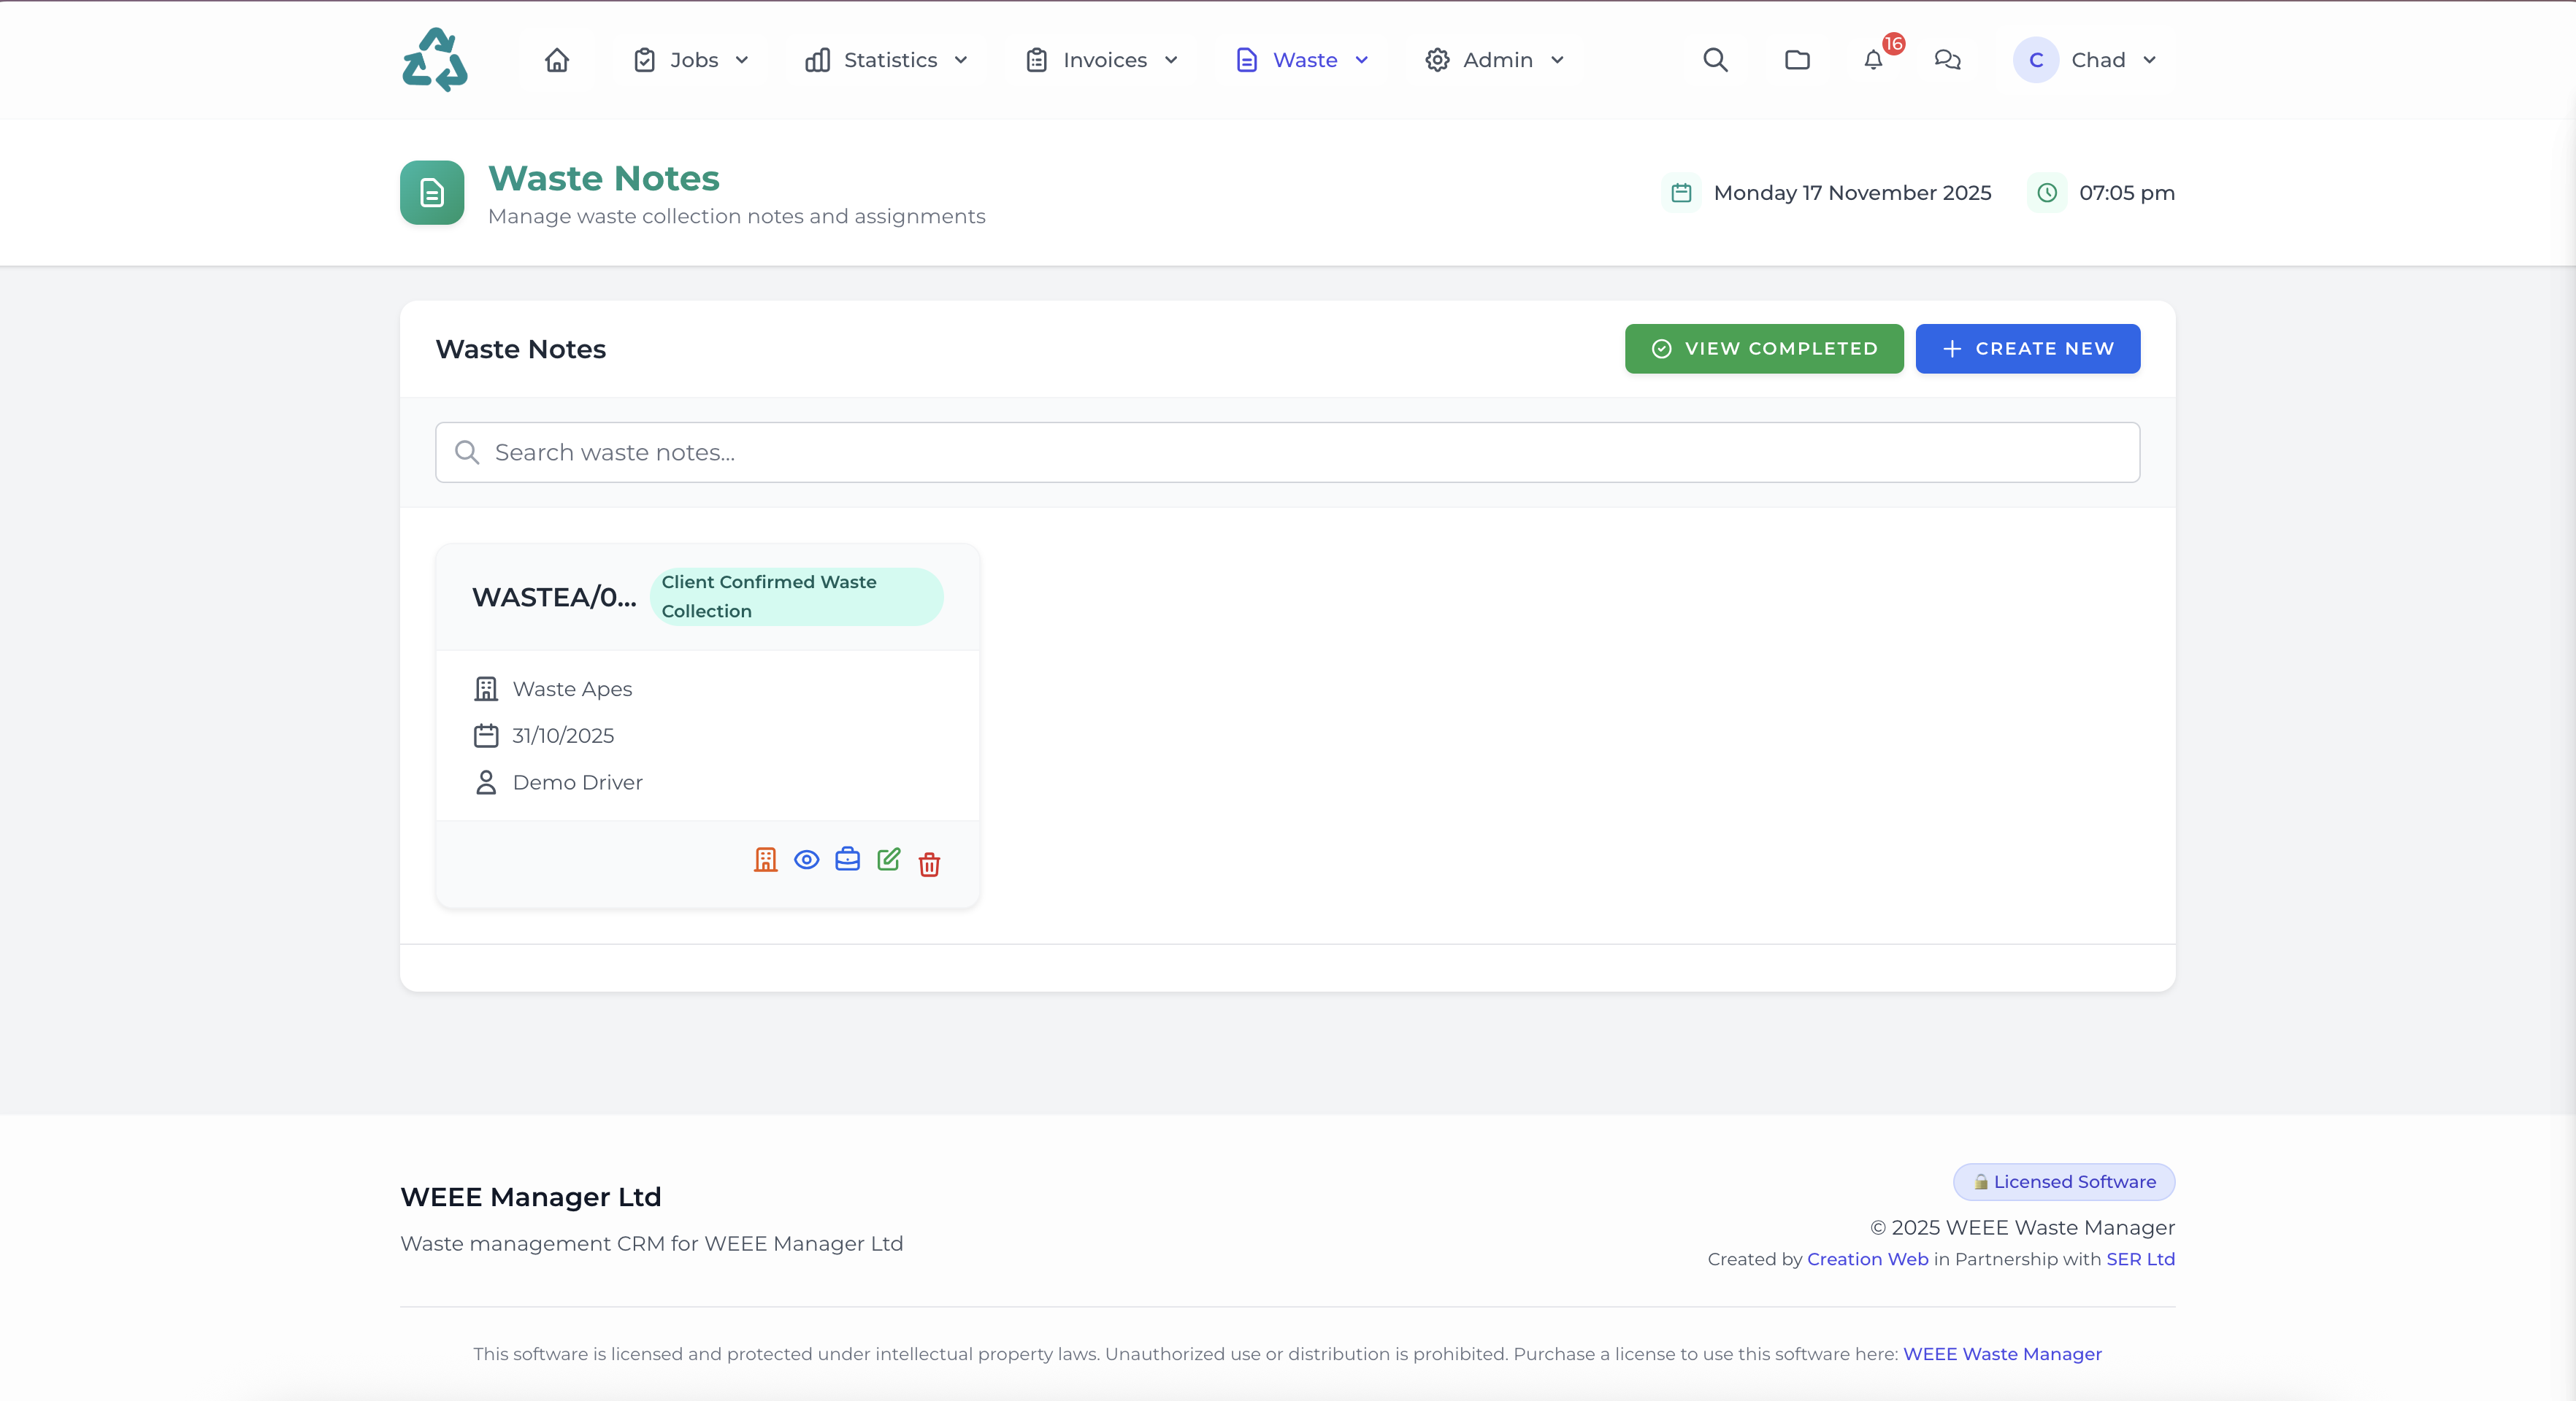This screenshot has height=1401, width=2576.
Task: Open the Admin menu
Action: tap(1495, 60)
